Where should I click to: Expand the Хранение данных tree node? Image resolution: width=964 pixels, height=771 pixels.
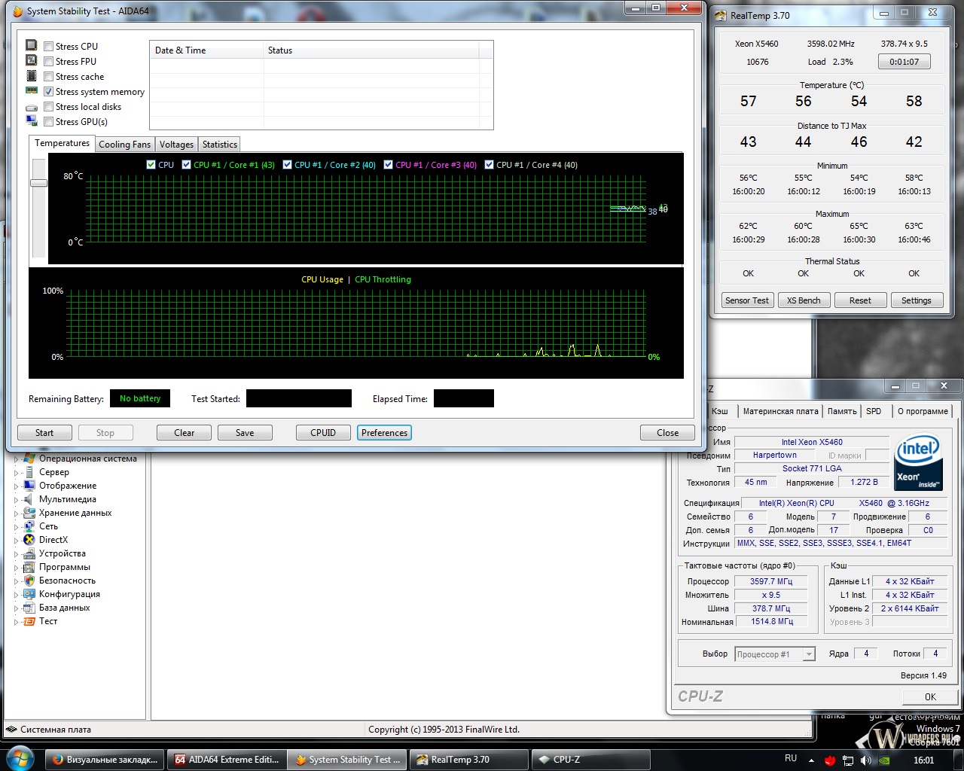click(17, 513)
